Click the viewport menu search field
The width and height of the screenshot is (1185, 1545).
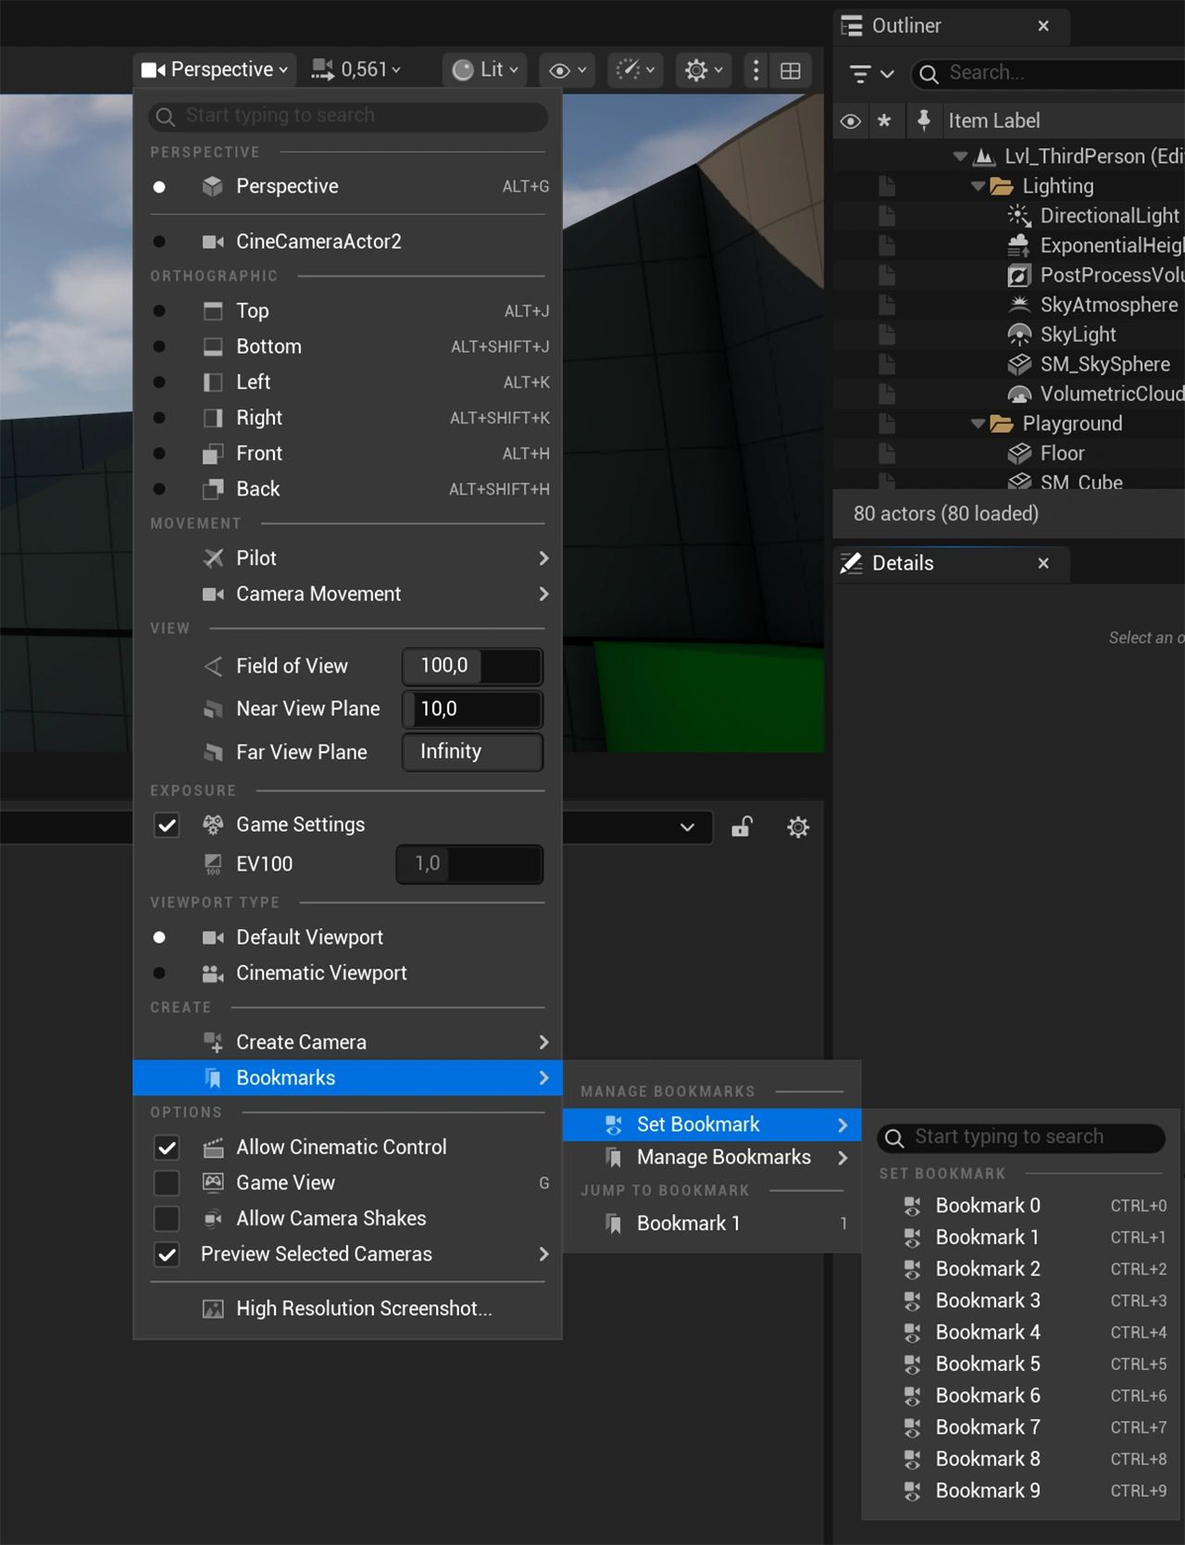(348, 116)
